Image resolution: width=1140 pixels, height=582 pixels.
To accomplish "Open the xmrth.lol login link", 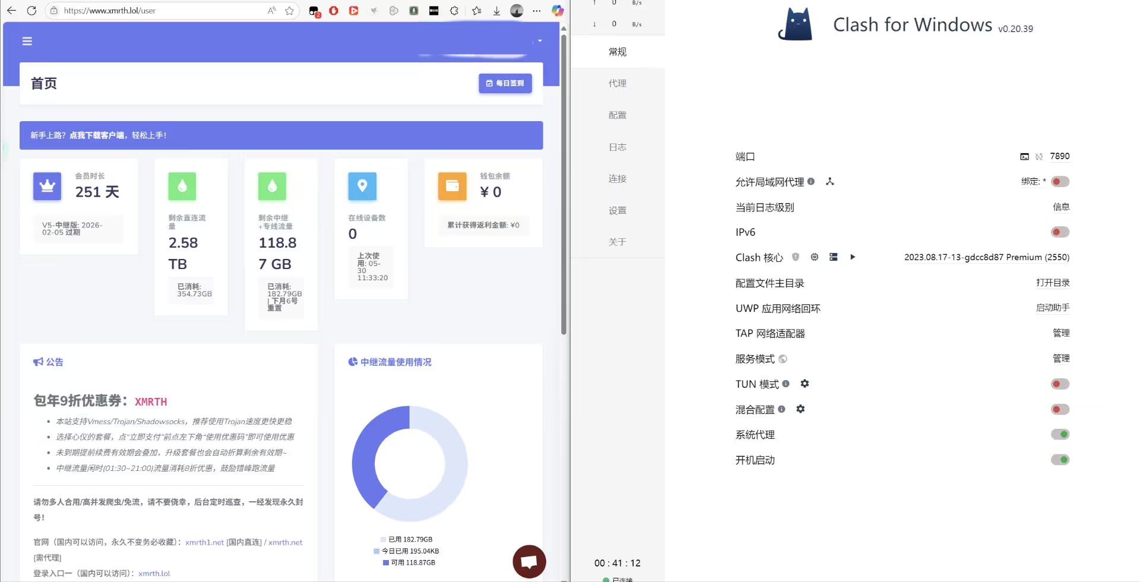I will (x=154, y=574).
